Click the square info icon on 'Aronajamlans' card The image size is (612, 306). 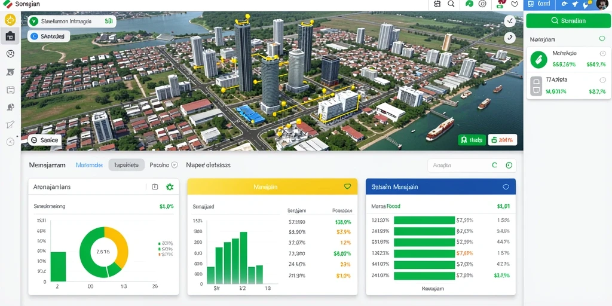[x=155, y=187]
